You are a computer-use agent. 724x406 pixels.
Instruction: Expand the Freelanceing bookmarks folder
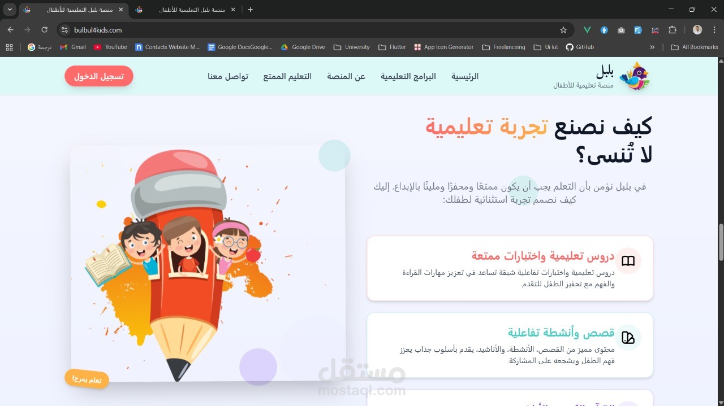pos(503,47)
